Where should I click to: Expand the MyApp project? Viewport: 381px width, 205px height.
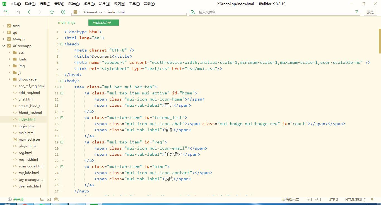pos(3,39)
